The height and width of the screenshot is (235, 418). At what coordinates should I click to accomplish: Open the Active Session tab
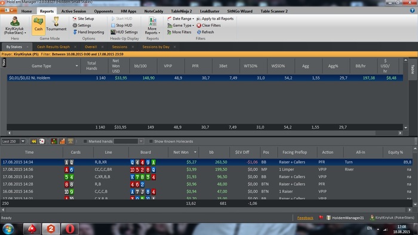tap(73, 11)
